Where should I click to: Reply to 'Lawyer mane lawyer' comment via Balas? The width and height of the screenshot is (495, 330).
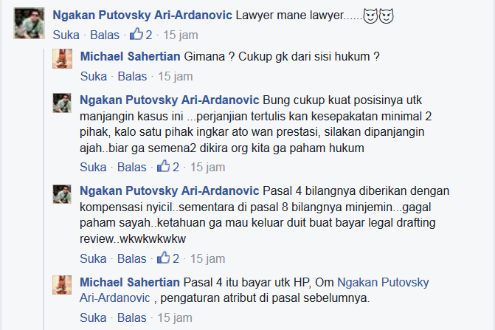tap(105, 35)
